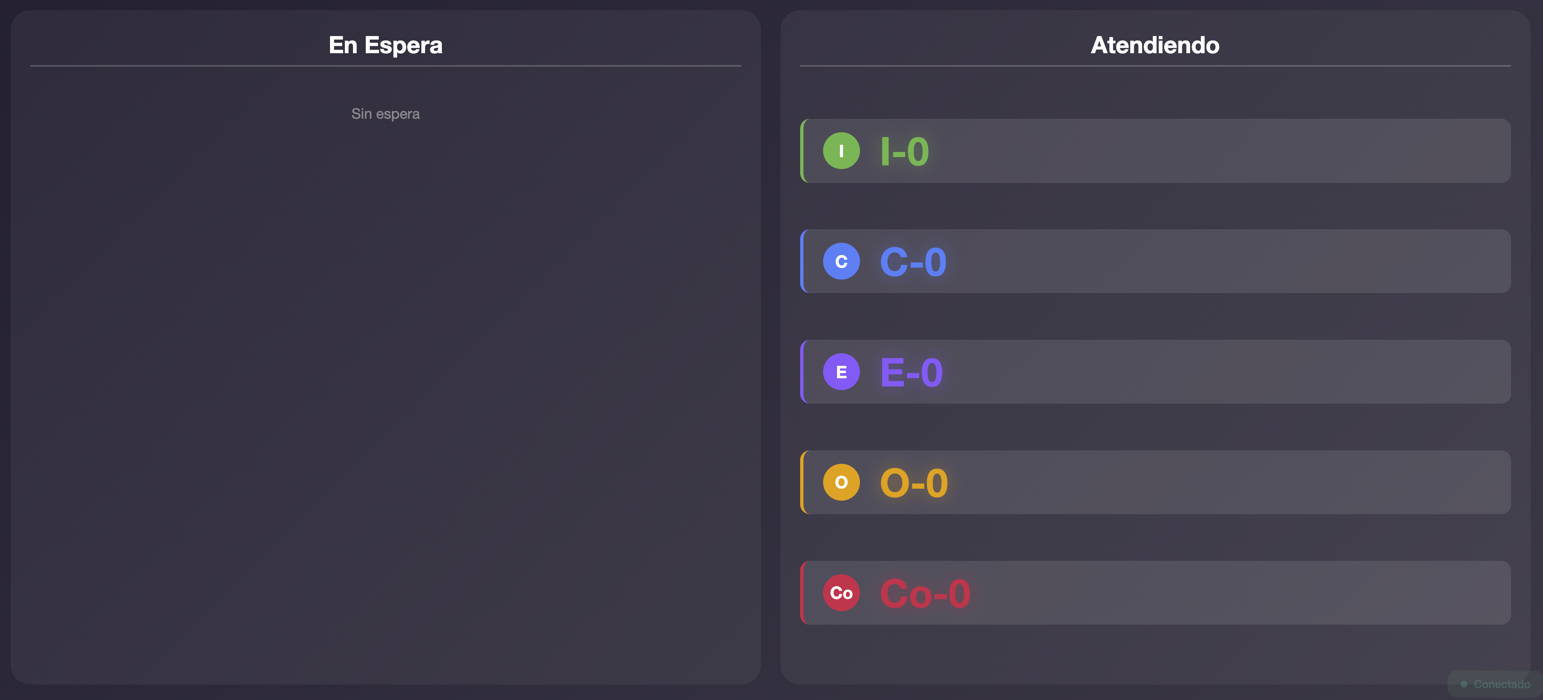This screenshot has height=700, width=1543.
Task: Click the En Espera panel heading
Action: [385, 45]
